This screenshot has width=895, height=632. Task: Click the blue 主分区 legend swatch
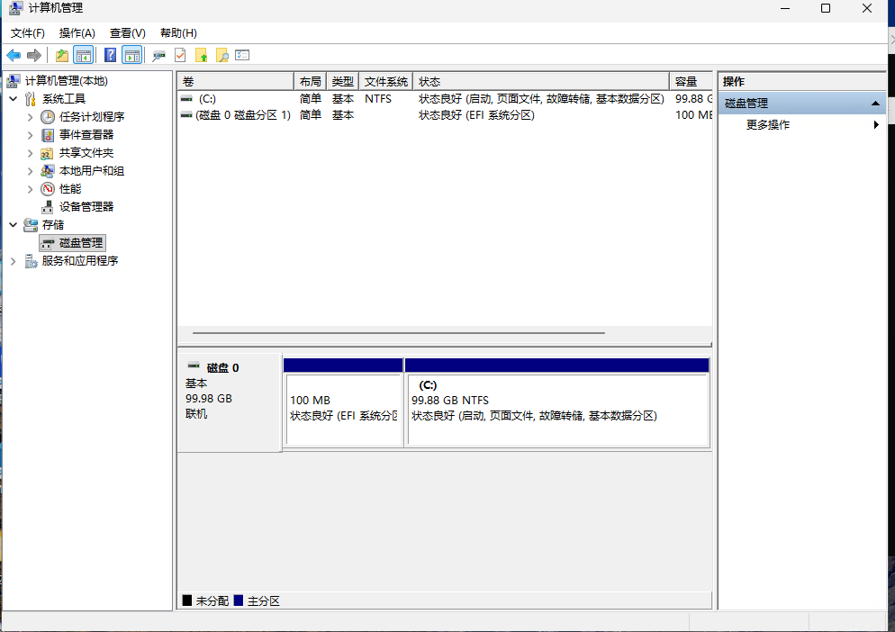[239, 600]
